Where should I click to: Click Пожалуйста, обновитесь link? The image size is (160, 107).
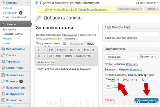pyautogui.click(x=92, y=10)
